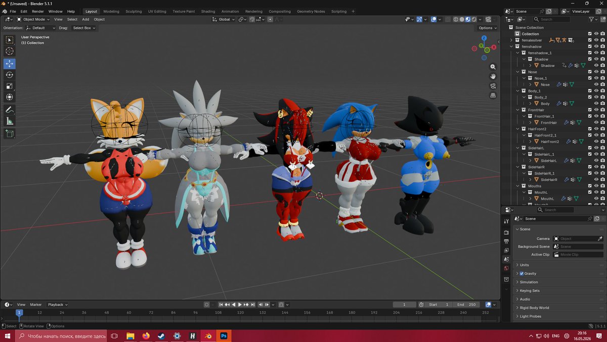This screenshot has width=607, height=342.
Task: Open the Render properties tab
Action: pyautogui.click(x=506, y=232)
